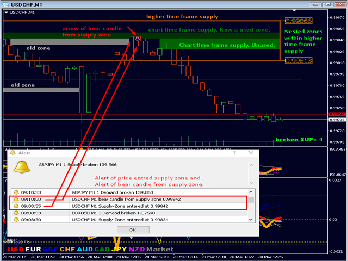Click bell icon of 09:08:53 EURUSD alert

tap(16, 213)
